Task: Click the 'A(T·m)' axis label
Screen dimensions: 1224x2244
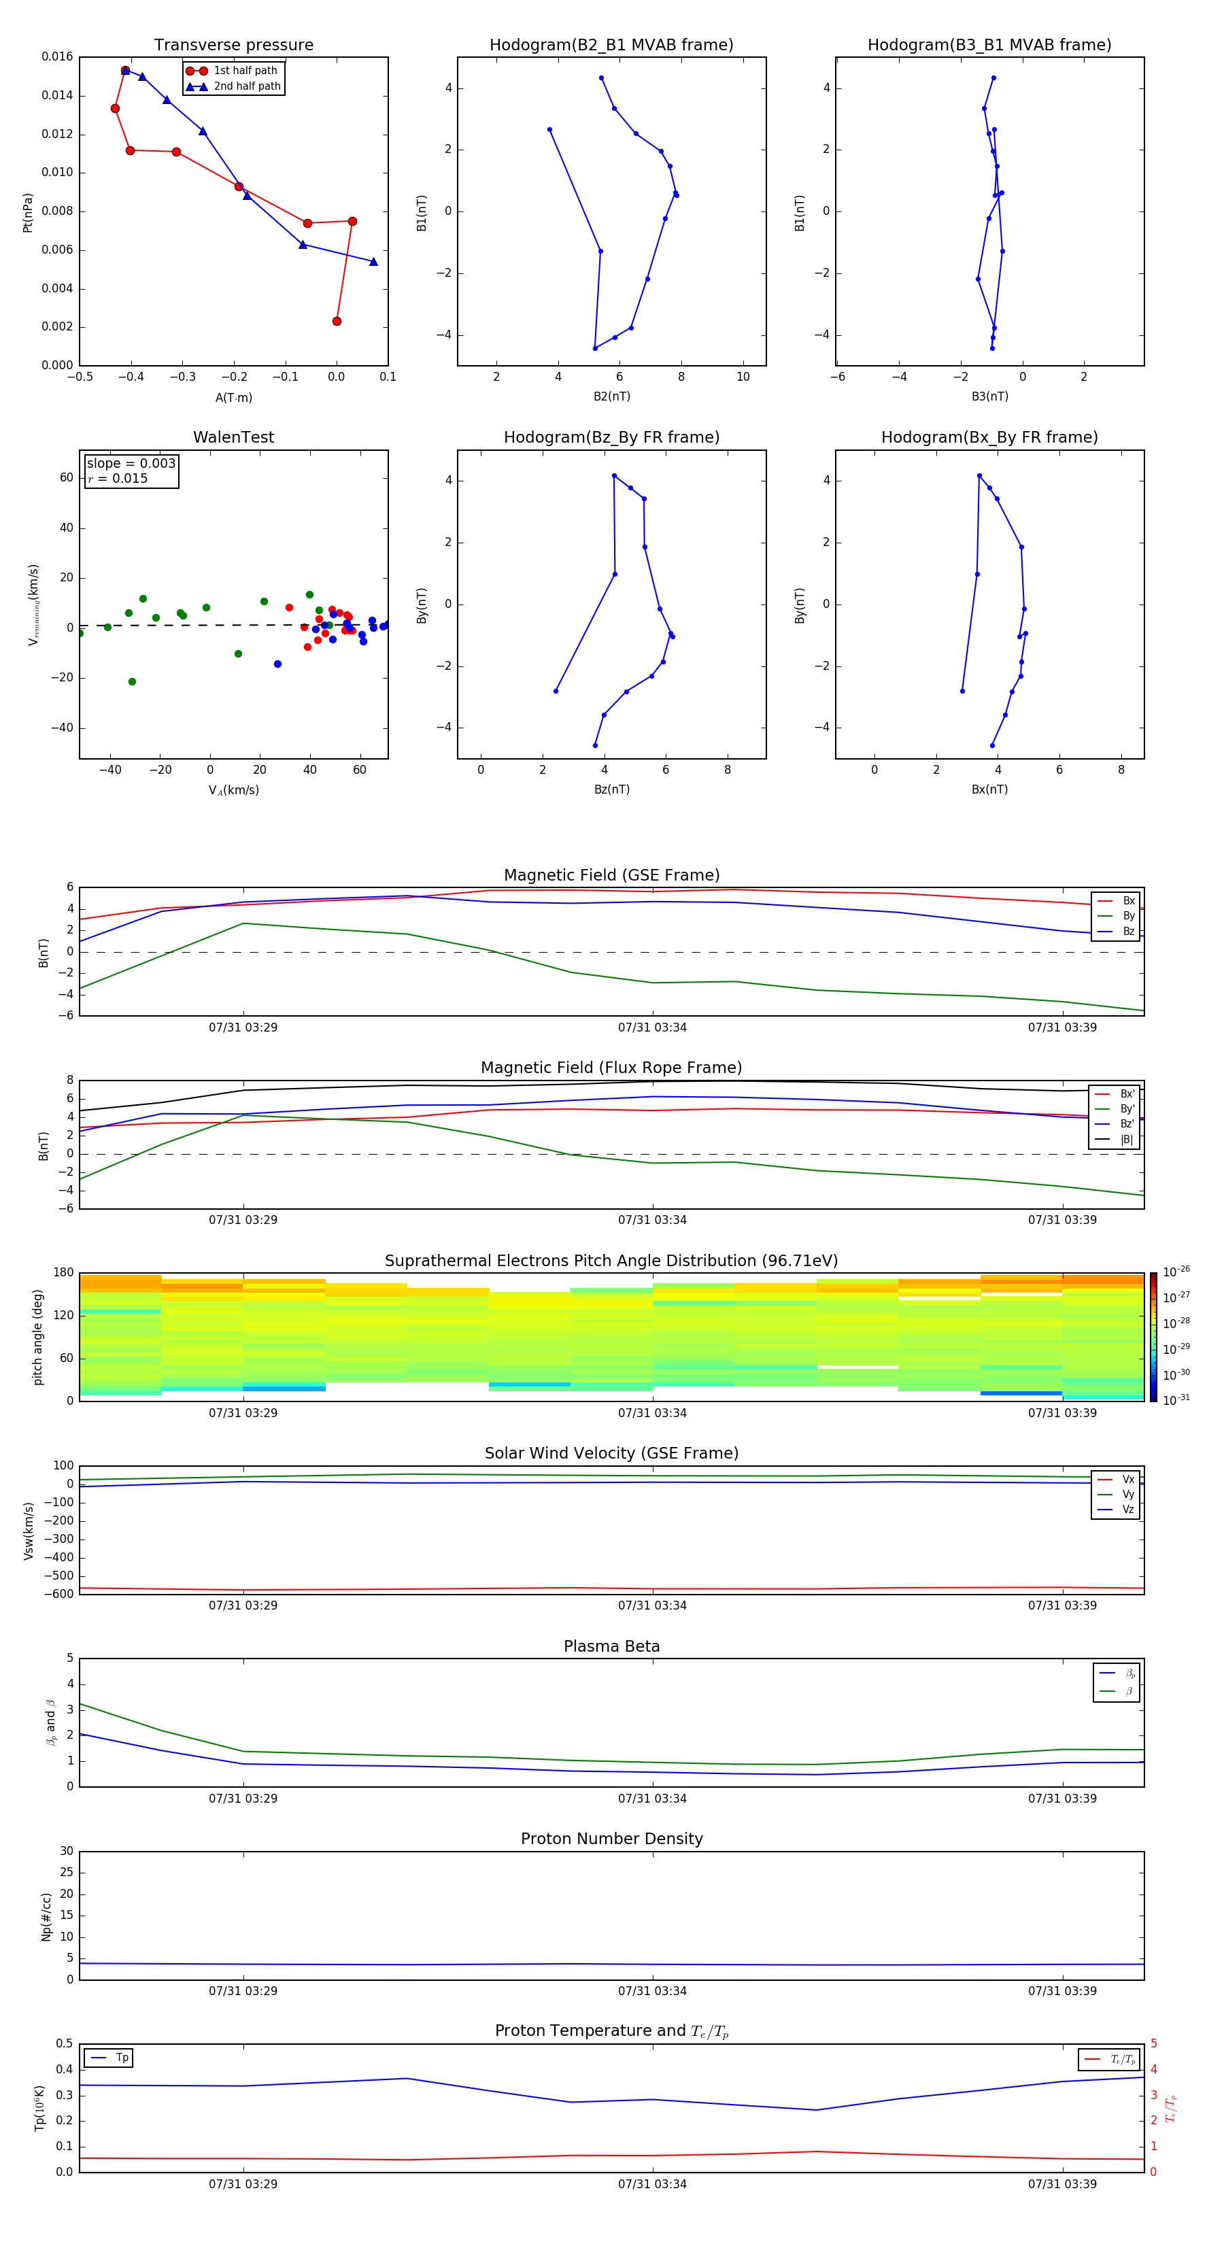Action: point(233,397)
